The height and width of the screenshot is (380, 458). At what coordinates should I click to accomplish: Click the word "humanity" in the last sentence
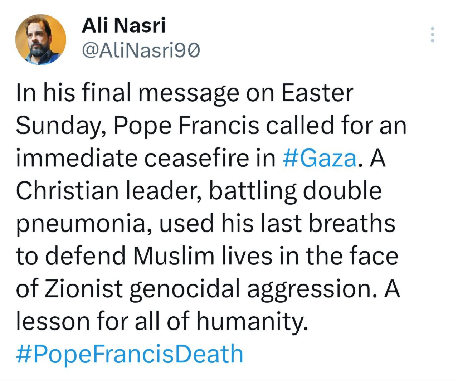pos(250,321)
